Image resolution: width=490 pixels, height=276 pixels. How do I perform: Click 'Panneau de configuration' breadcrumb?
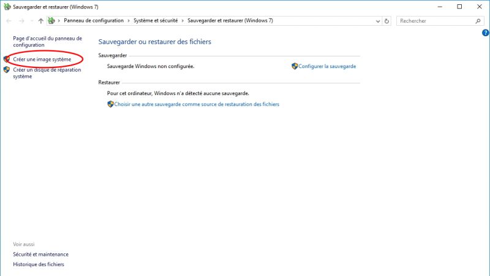(x=94, y=21)
